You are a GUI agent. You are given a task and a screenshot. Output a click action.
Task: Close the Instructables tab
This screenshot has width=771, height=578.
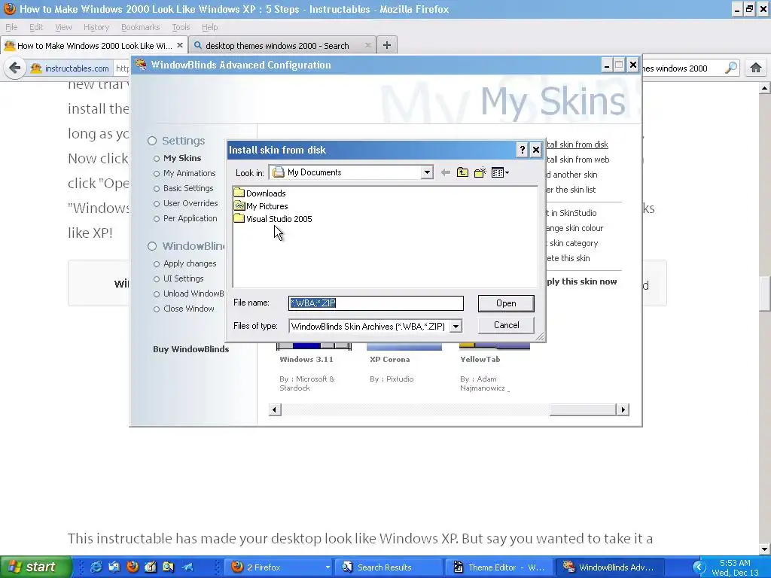pos(180,45)
